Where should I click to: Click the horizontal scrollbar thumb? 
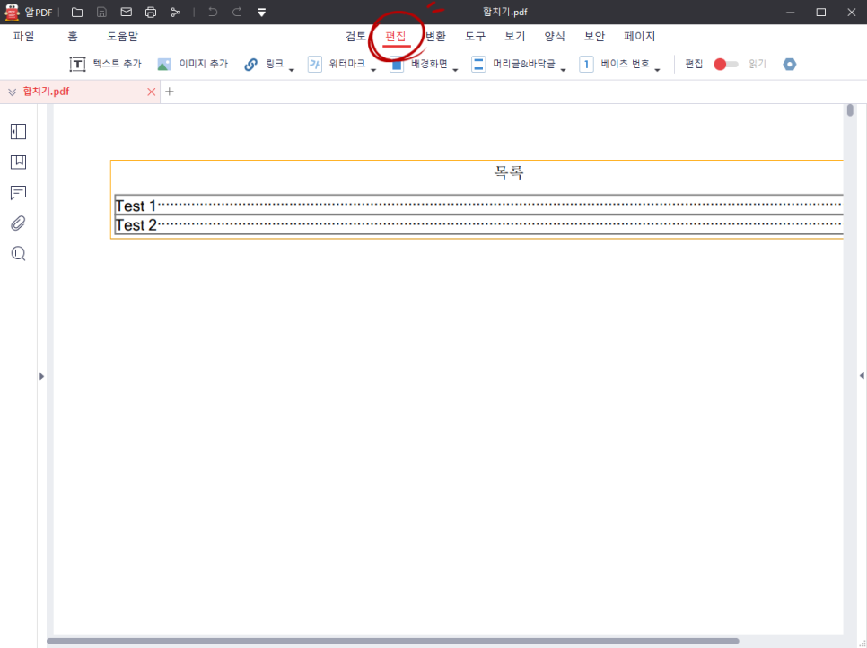[392, 642]
